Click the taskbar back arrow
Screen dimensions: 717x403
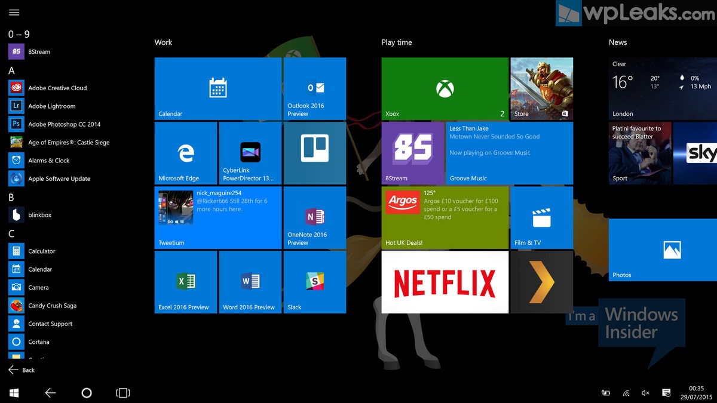[50, 393]
